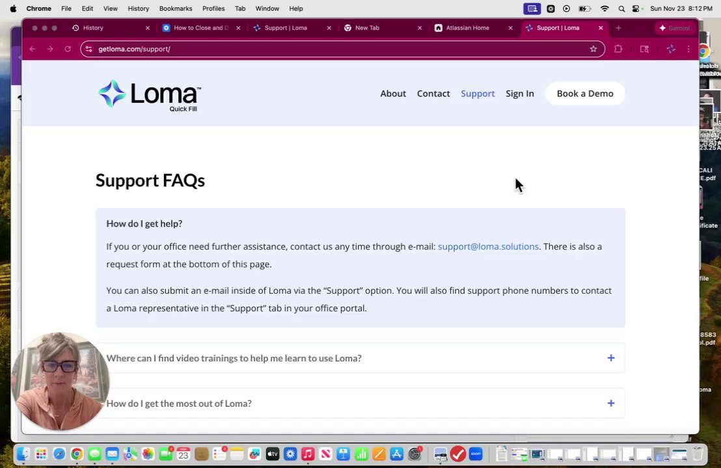
Task: Reload the page with the refresh icon
Action: (x=68, y=49)
